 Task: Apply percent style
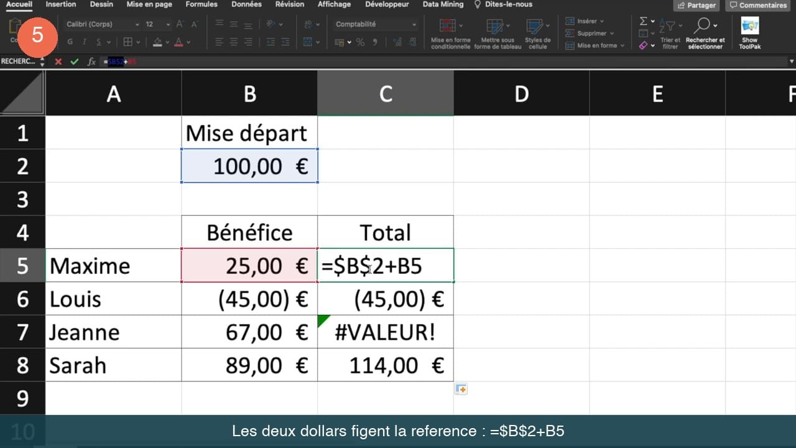[x=361, y=42]
